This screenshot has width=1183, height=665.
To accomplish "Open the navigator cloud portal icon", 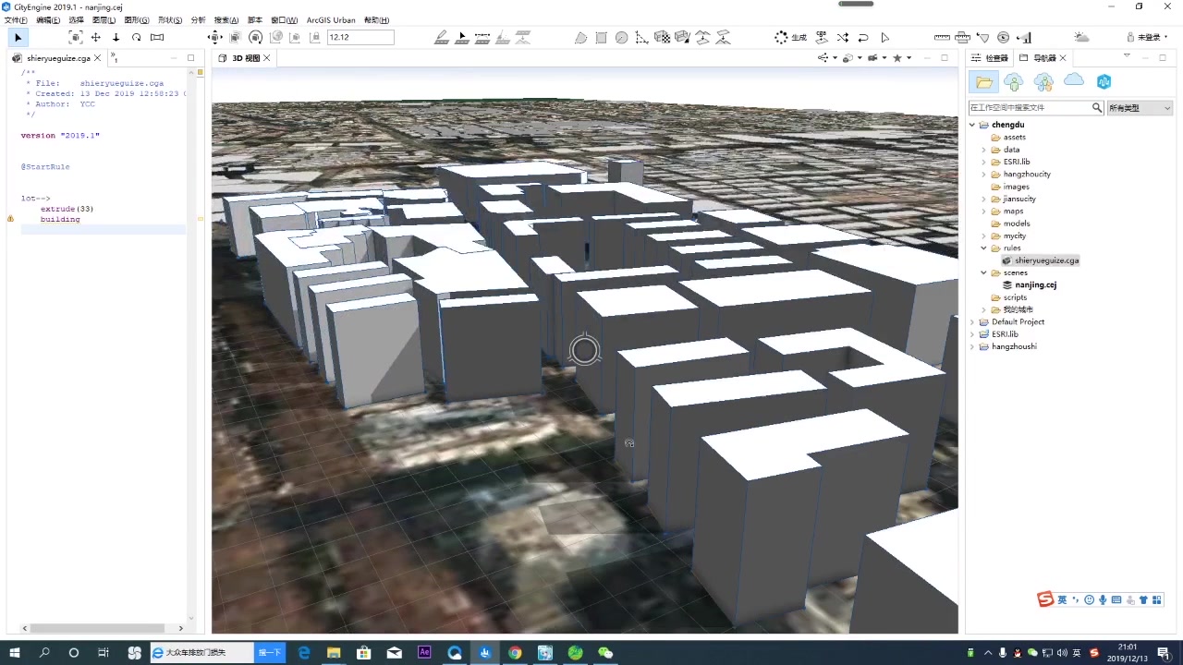I will point(1073,81).
